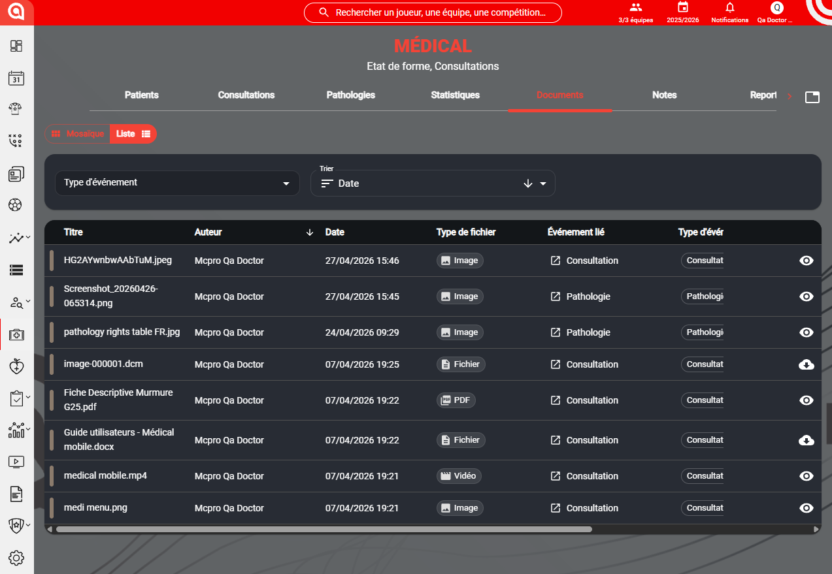Open the trend line chart icon in the sidebar
The width and height of the screenshot is (832, 574).
click(16, 238)
